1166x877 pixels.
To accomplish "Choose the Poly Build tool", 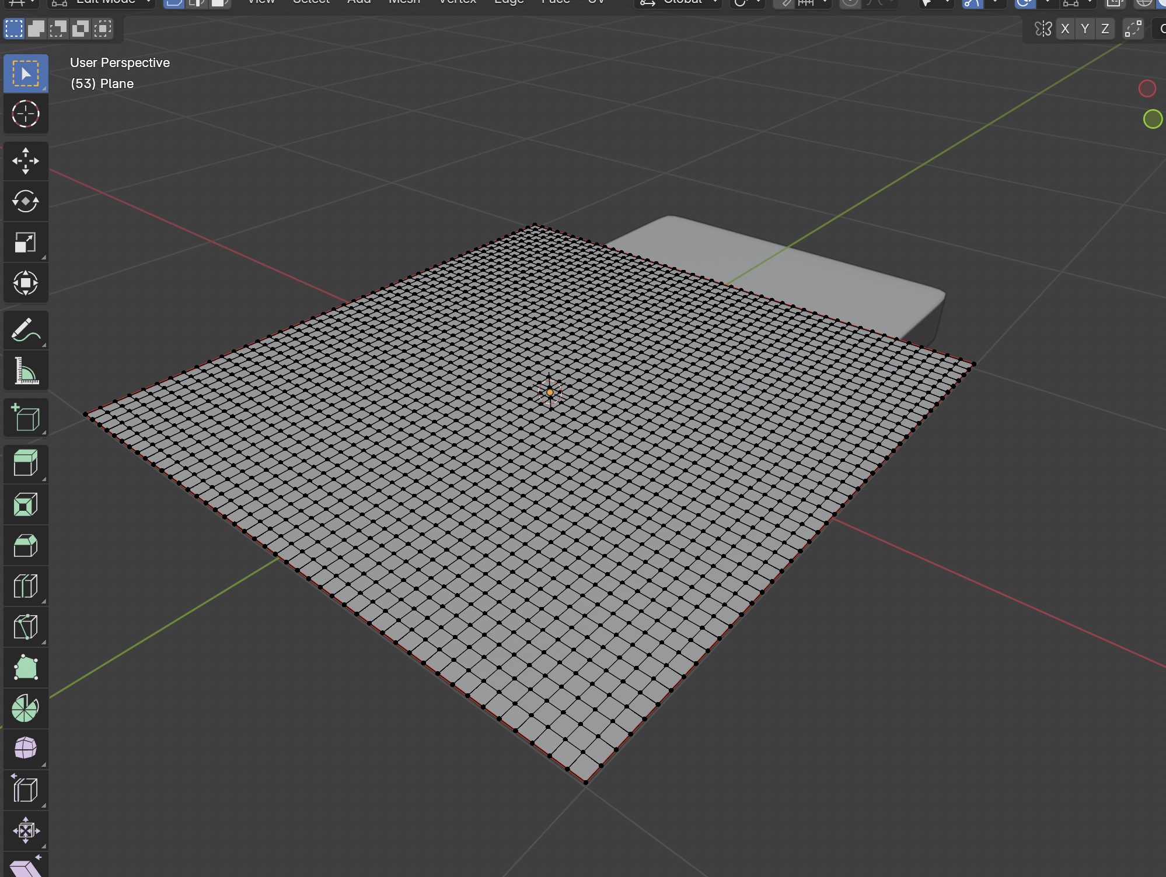I will [x=26, y=668].
